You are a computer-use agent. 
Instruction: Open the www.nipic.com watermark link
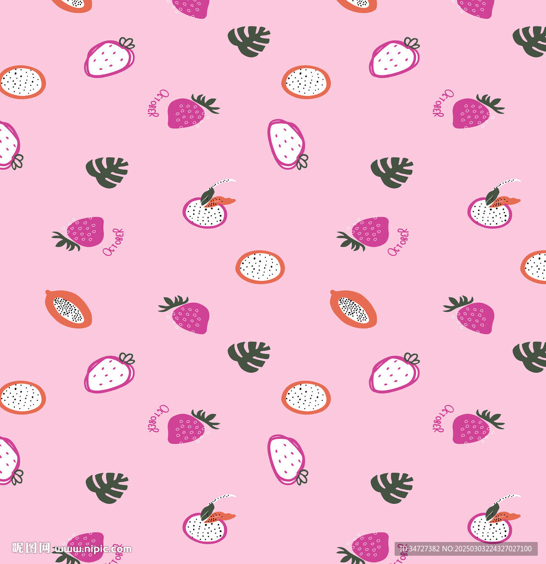tap(92, 549)
